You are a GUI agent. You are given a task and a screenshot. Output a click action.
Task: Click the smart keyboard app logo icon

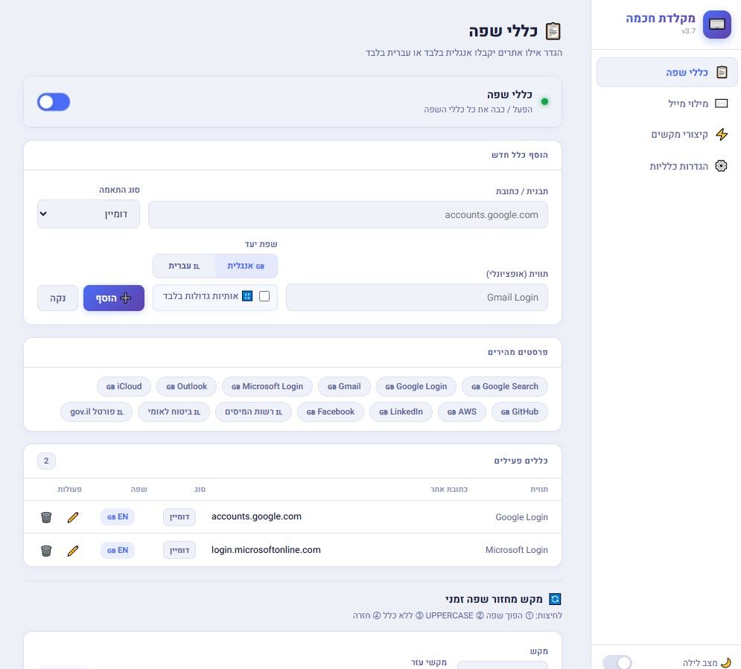pyautogui.click(x=716, y=24)
